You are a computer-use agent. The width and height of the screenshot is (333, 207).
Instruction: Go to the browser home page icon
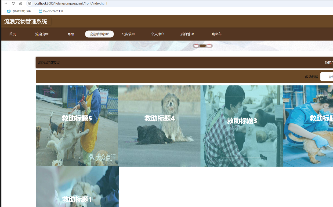[x=21, y=3]
